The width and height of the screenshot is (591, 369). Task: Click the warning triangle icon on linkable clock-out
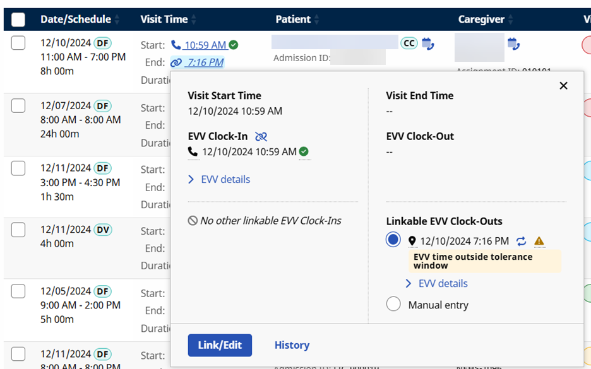(539, 241)
